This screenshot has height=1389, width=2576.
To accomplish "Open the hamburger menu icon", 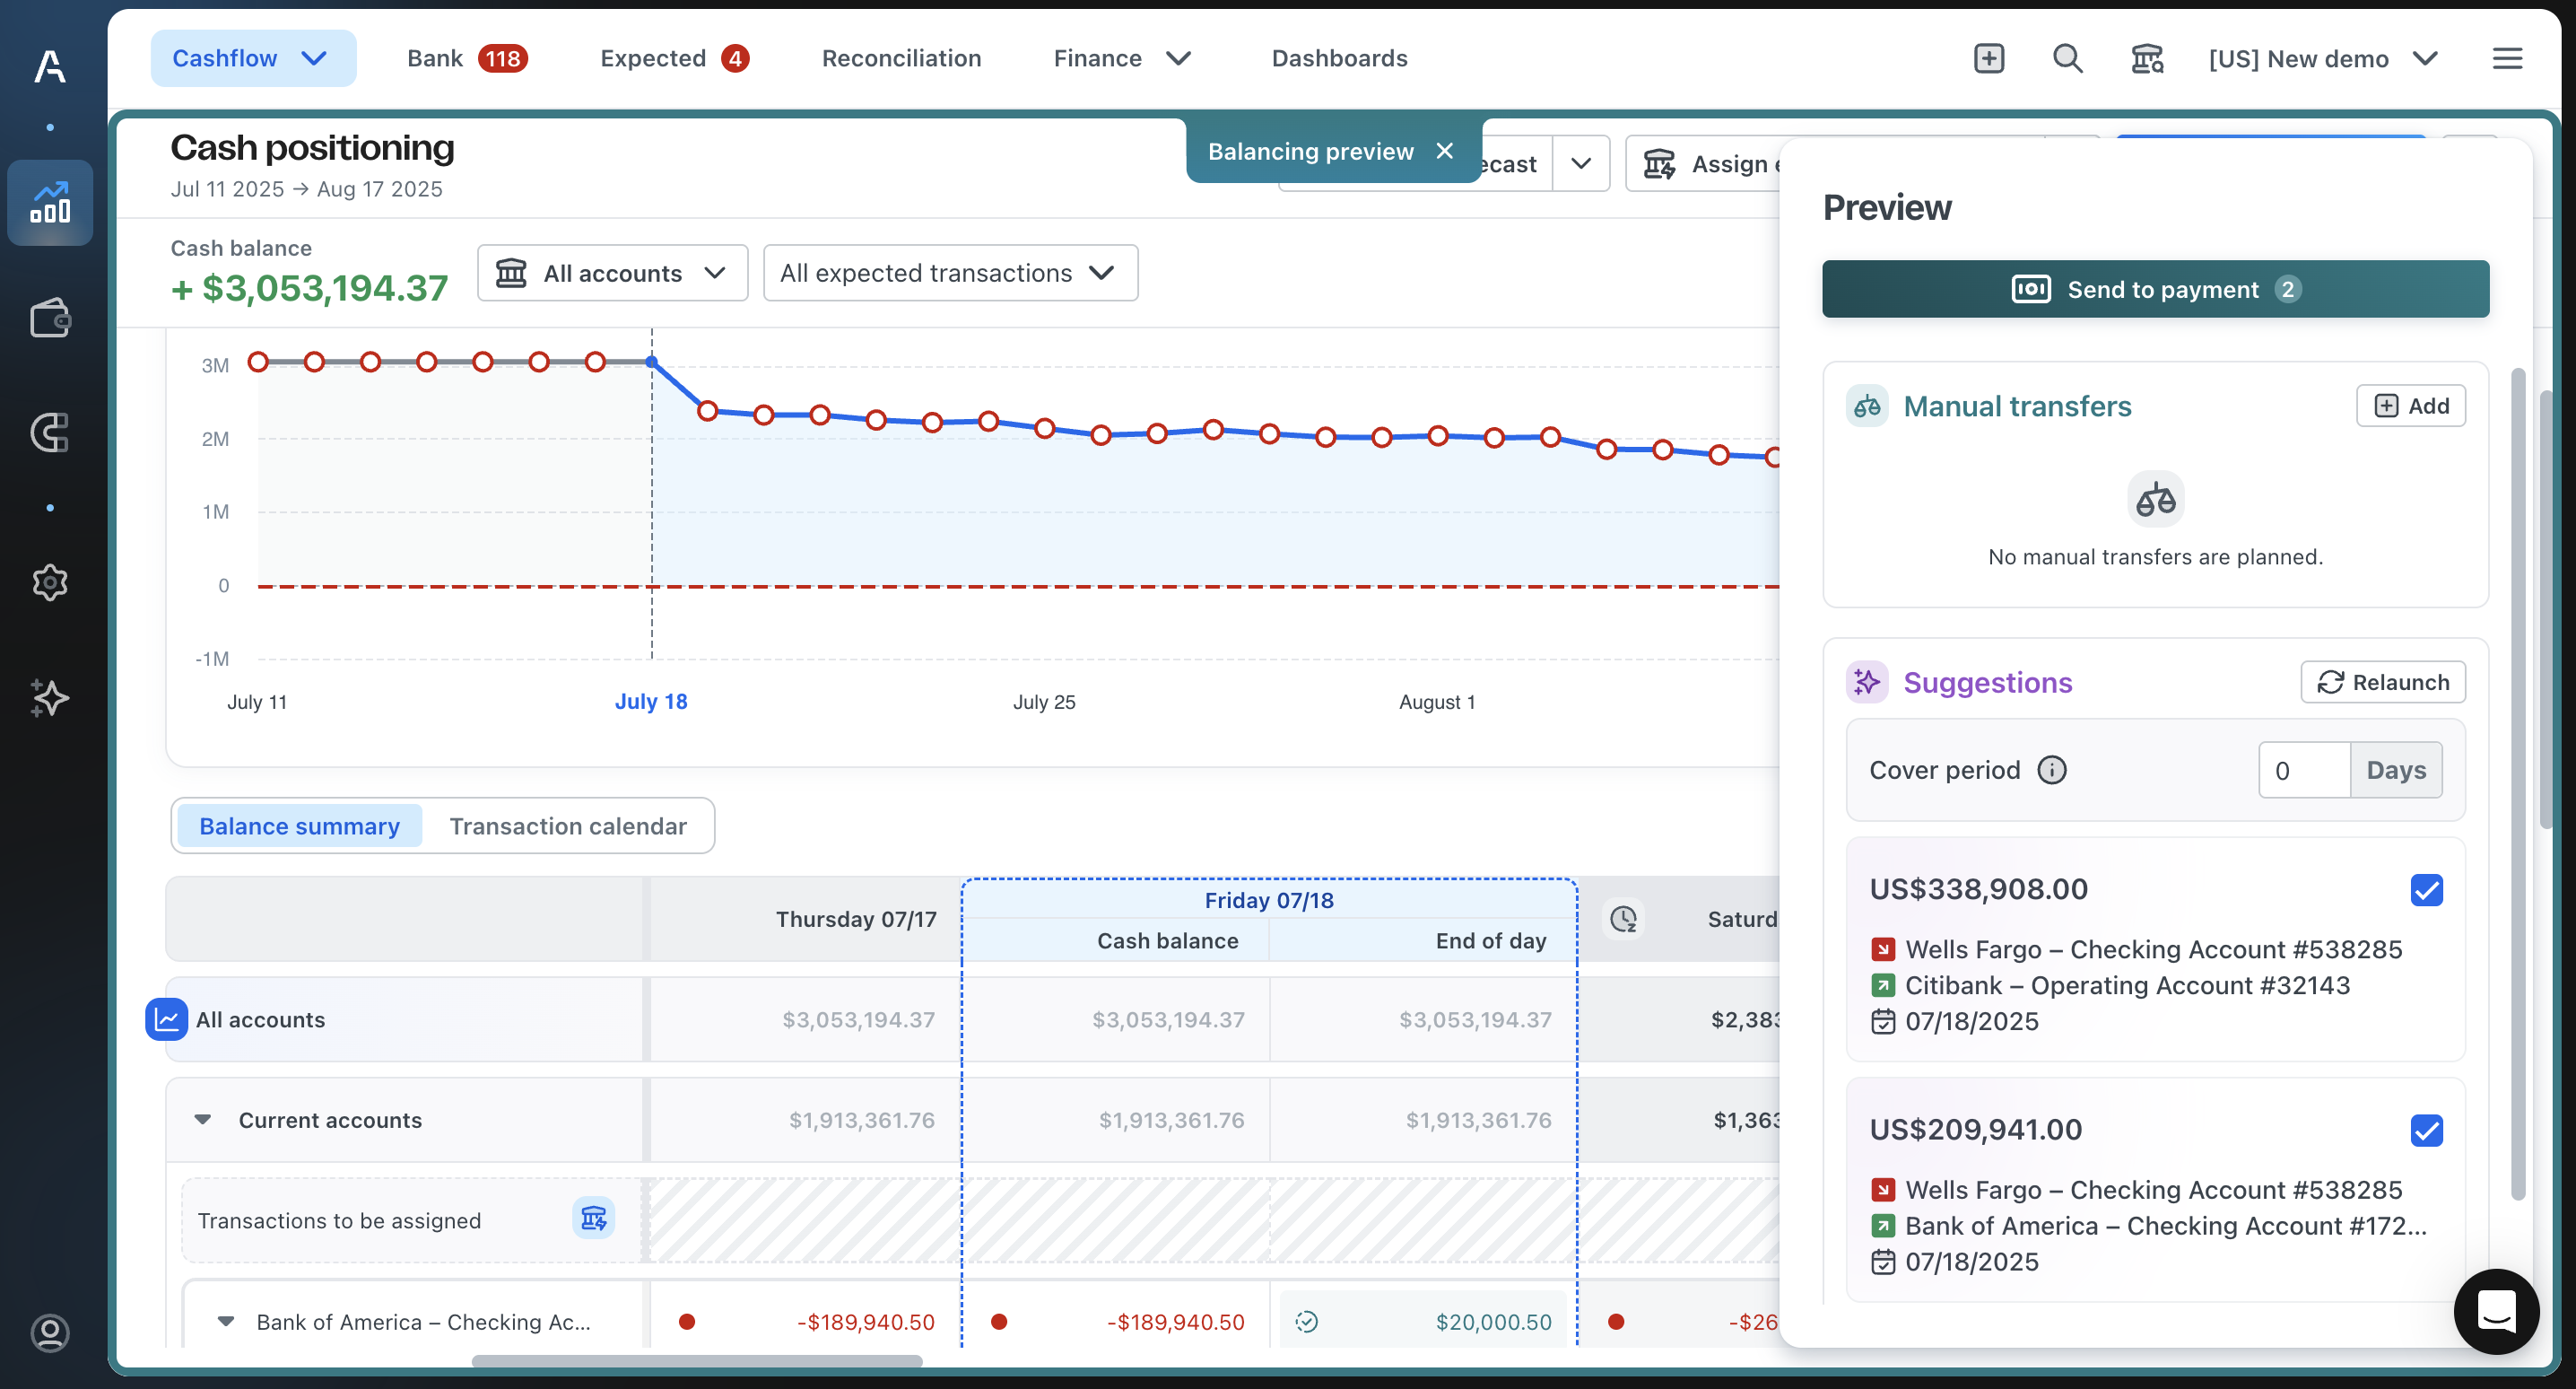I will (x=2506, y=58).
